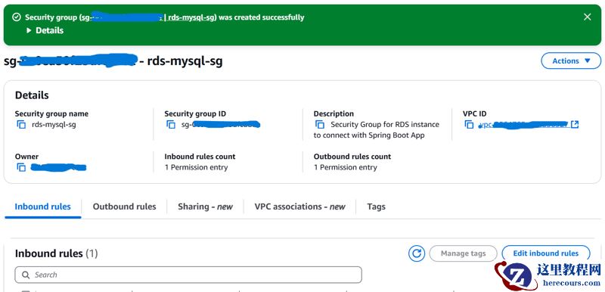Click the 'Security Group for RDS instance' description
The width and height of the screenshot is (605, 292).
376,130
